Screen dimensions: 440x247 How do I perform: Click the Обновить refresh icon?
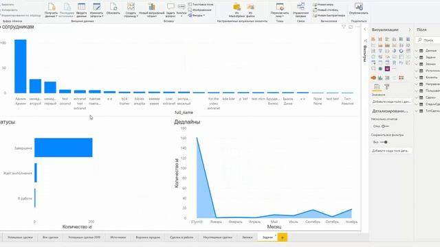pyautogui.click(x=113, y=7)
